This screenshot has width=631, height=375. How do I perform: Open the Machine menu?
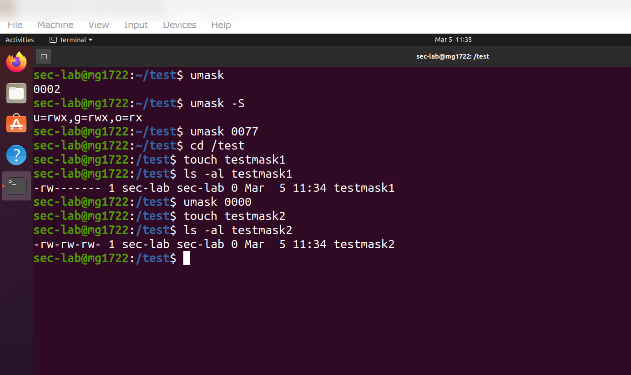pos(56,25)
